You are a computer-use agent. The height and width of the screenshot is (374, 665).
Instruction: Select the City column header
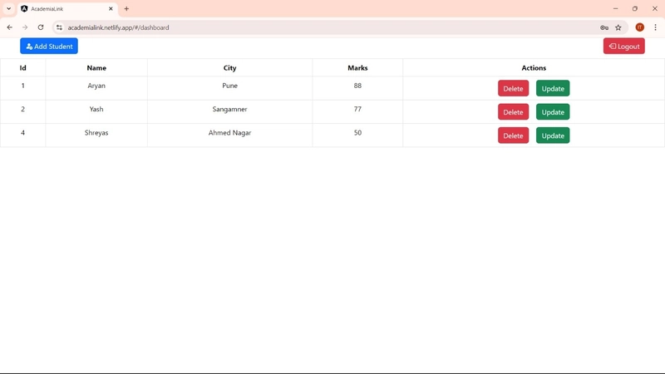click(230, 68)
